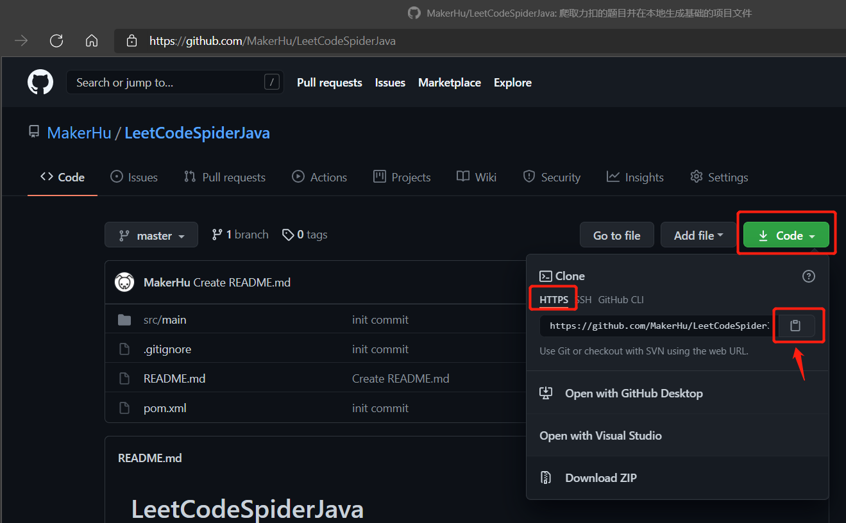The height and width of the screenshot is (523, 846).
Task: Open the Security tab
Action: (552, 178)
